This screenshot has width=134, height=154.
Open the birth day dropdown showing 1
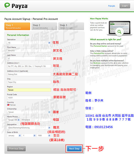click(x=29, y=136)
